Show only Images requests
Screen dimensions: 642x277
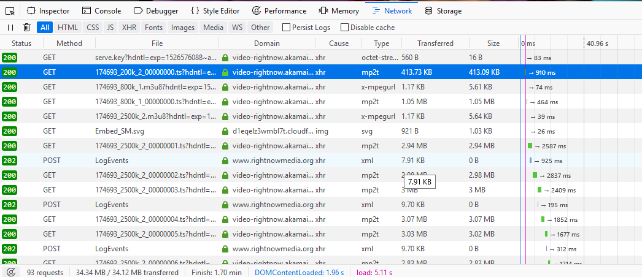click(x=182, y=27)
